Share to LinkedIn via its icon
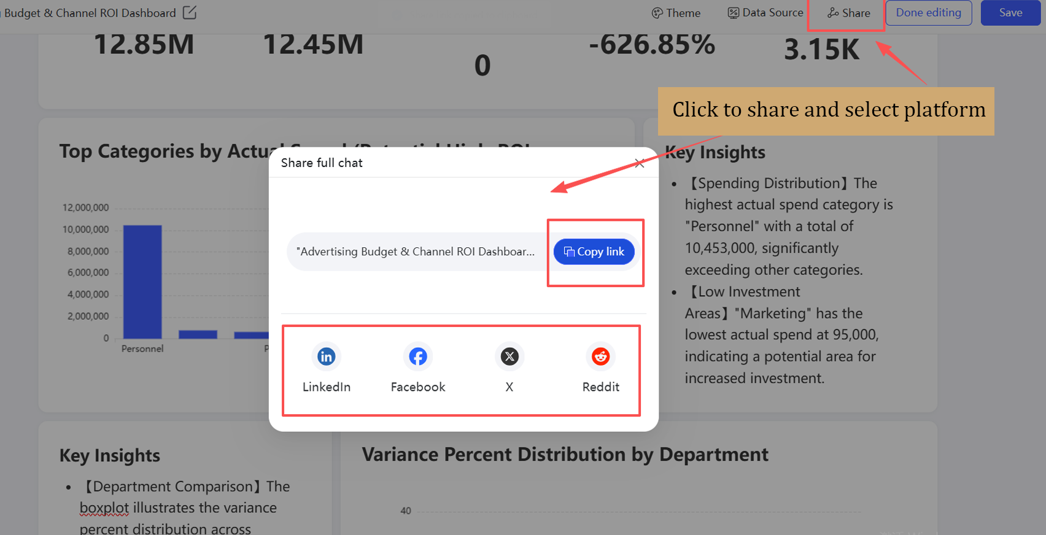The width and height of the screenshot is (1046, 535). (326, 356)
